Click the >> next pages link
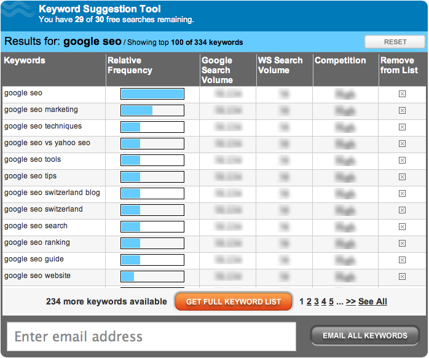The height and width of the screenshot is (358, 429). tap(351, 301)
